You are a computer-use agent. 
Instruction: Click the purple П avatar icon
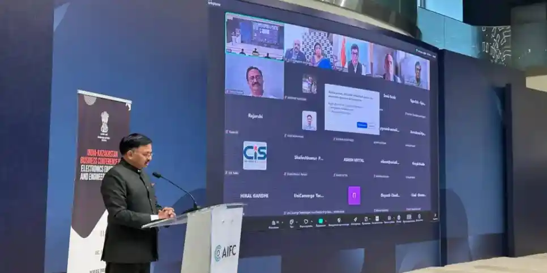pyautogui.click(x=354, y=195)
